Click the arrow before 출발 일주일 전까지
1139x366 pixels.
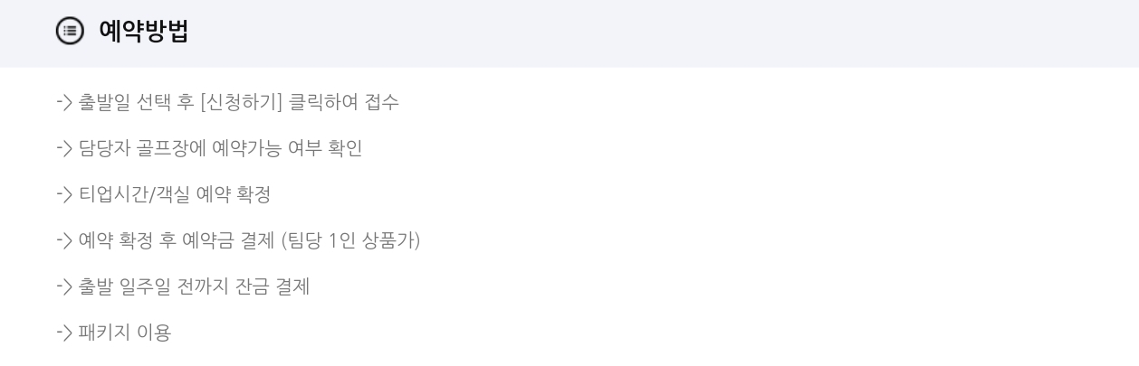tap(64, 287)
